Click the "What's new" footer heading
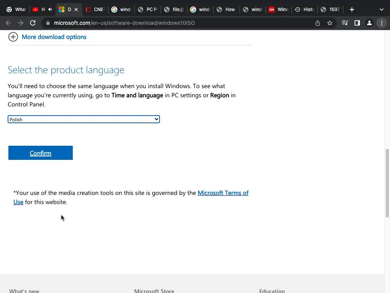Viewport: 390px width, 293px height. pyautogui.click(x=24, y=290)
